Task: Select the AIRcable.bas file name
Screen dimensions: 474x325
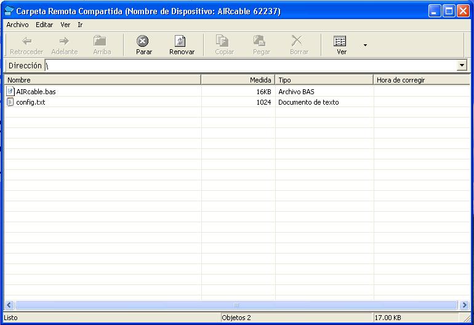Action: click(x=36, y=92)
